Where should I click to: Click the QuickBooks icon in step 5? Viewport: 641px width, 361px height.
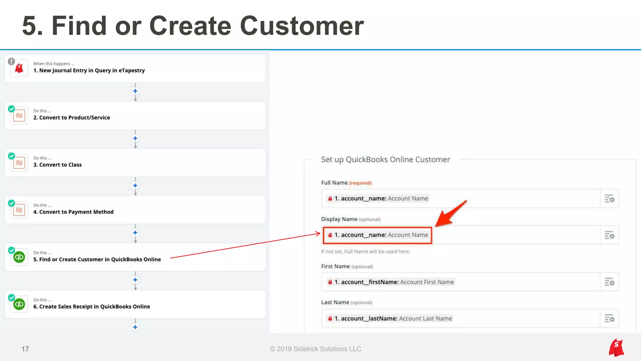tap(19, 257)
